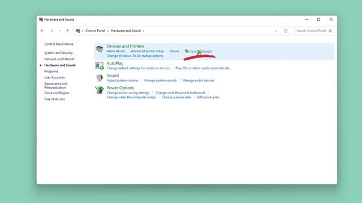The height and width of the screenshot is (203, 362).
Task: Open Ease of Access in sidebar
Action: coord(54,99)
